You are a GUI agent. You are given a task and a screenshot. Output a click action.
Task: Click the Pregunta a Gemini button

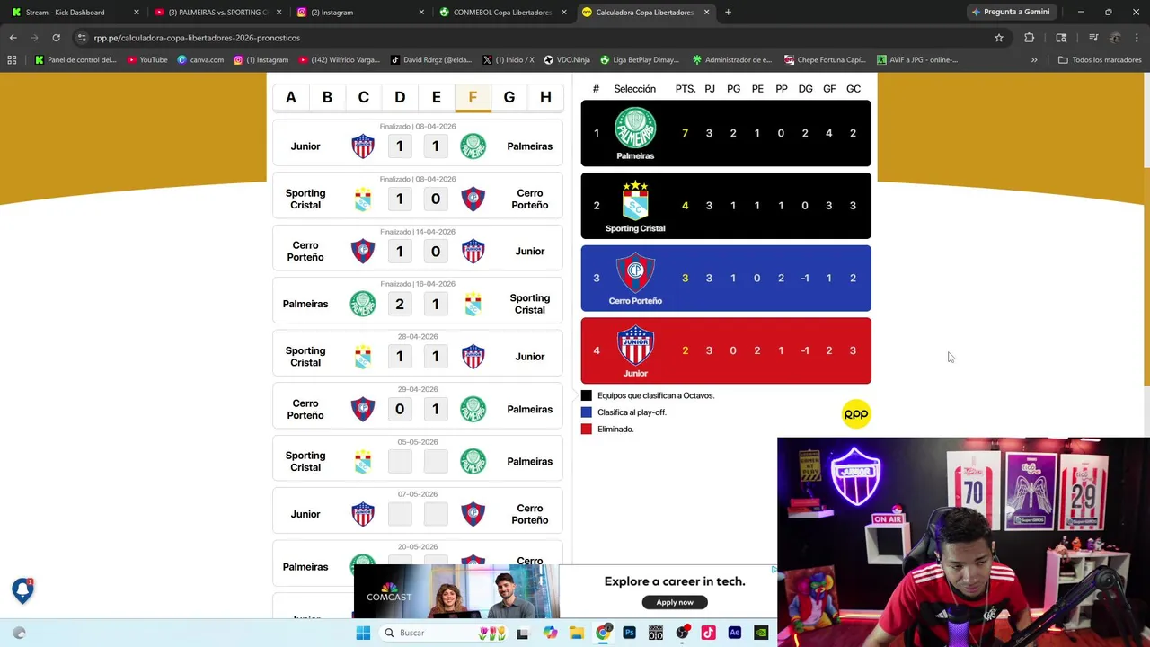[1011, 12]
